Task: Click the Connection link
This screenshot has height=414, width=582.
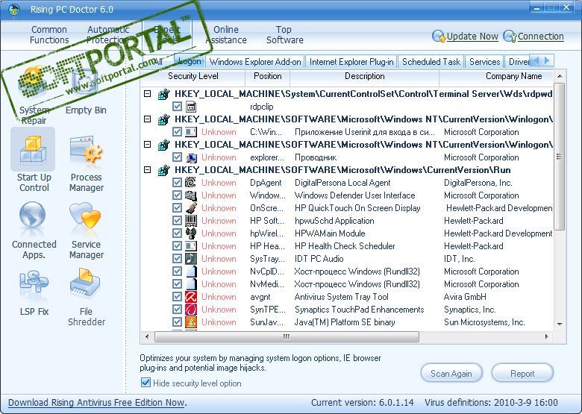Action: pos(540,37)
